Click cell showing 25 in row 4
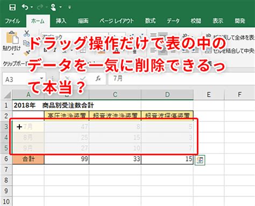Screen dimensions: 255x206 coord(67,137)
